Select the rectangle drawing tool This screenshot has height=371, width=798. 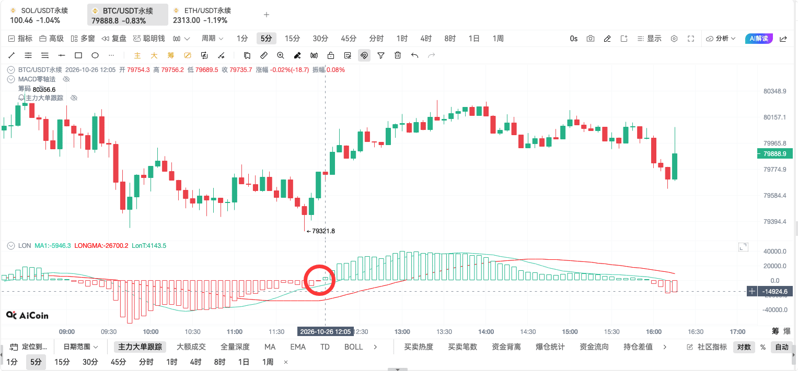click(x=78, y=55)
